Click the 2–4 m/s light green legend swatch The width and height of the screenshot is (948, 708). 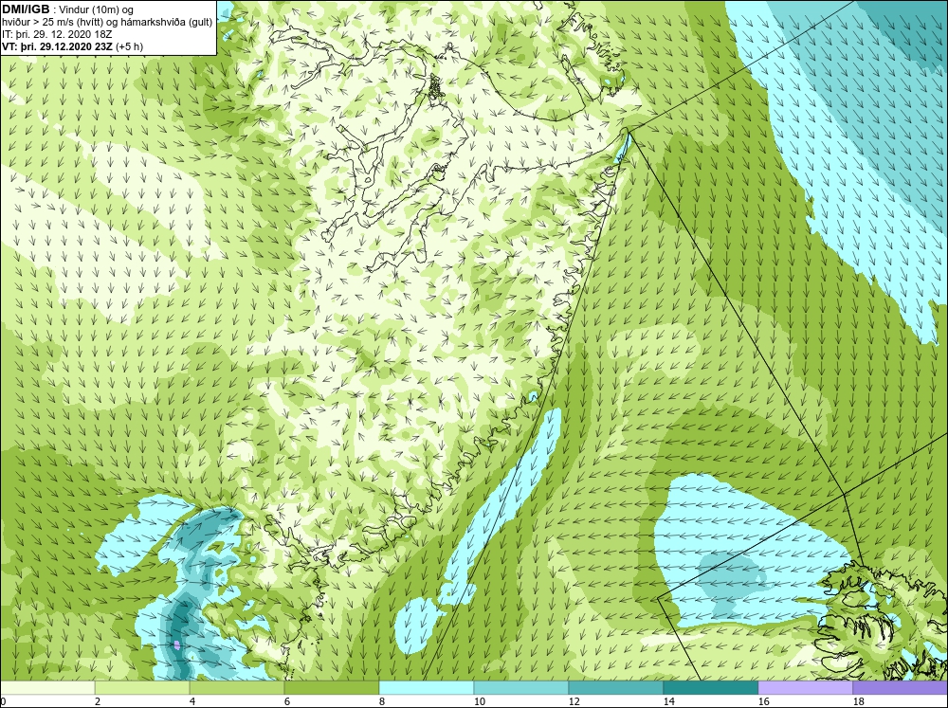[142, 688]
